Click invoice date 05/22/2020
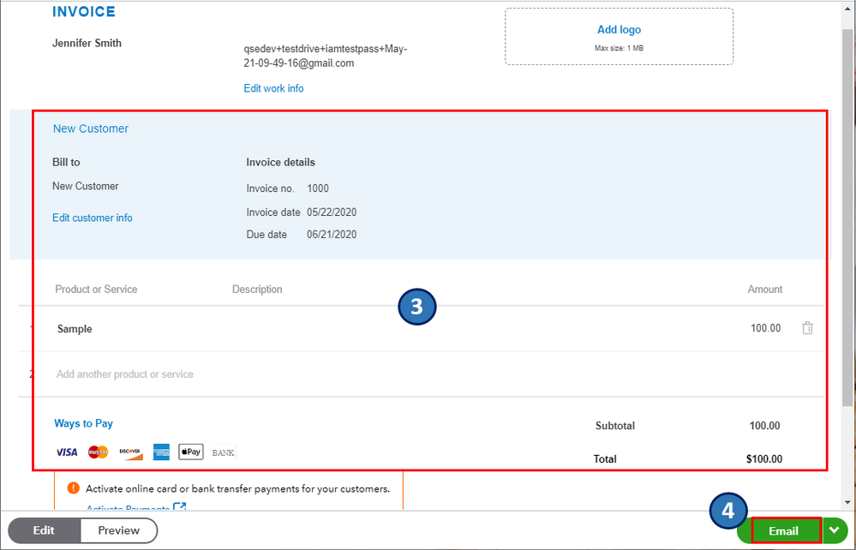The height and width of the screenshot is (550, 856). click(332, 212)
